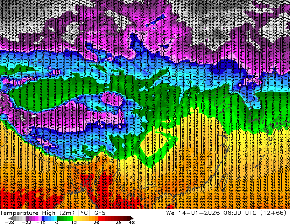This screenshot has height=224, width=290.
Task: Click the '[°C]' unit label
Action: coord(84,213)
